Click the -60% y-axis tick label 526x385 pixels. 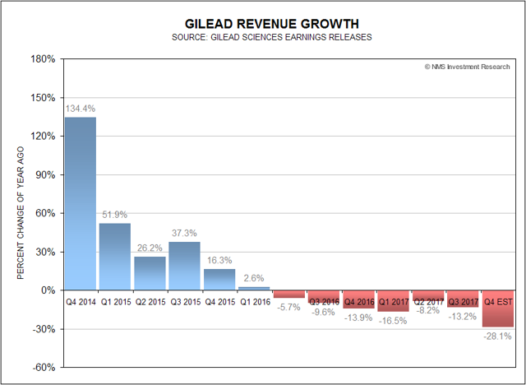(44, 367)
